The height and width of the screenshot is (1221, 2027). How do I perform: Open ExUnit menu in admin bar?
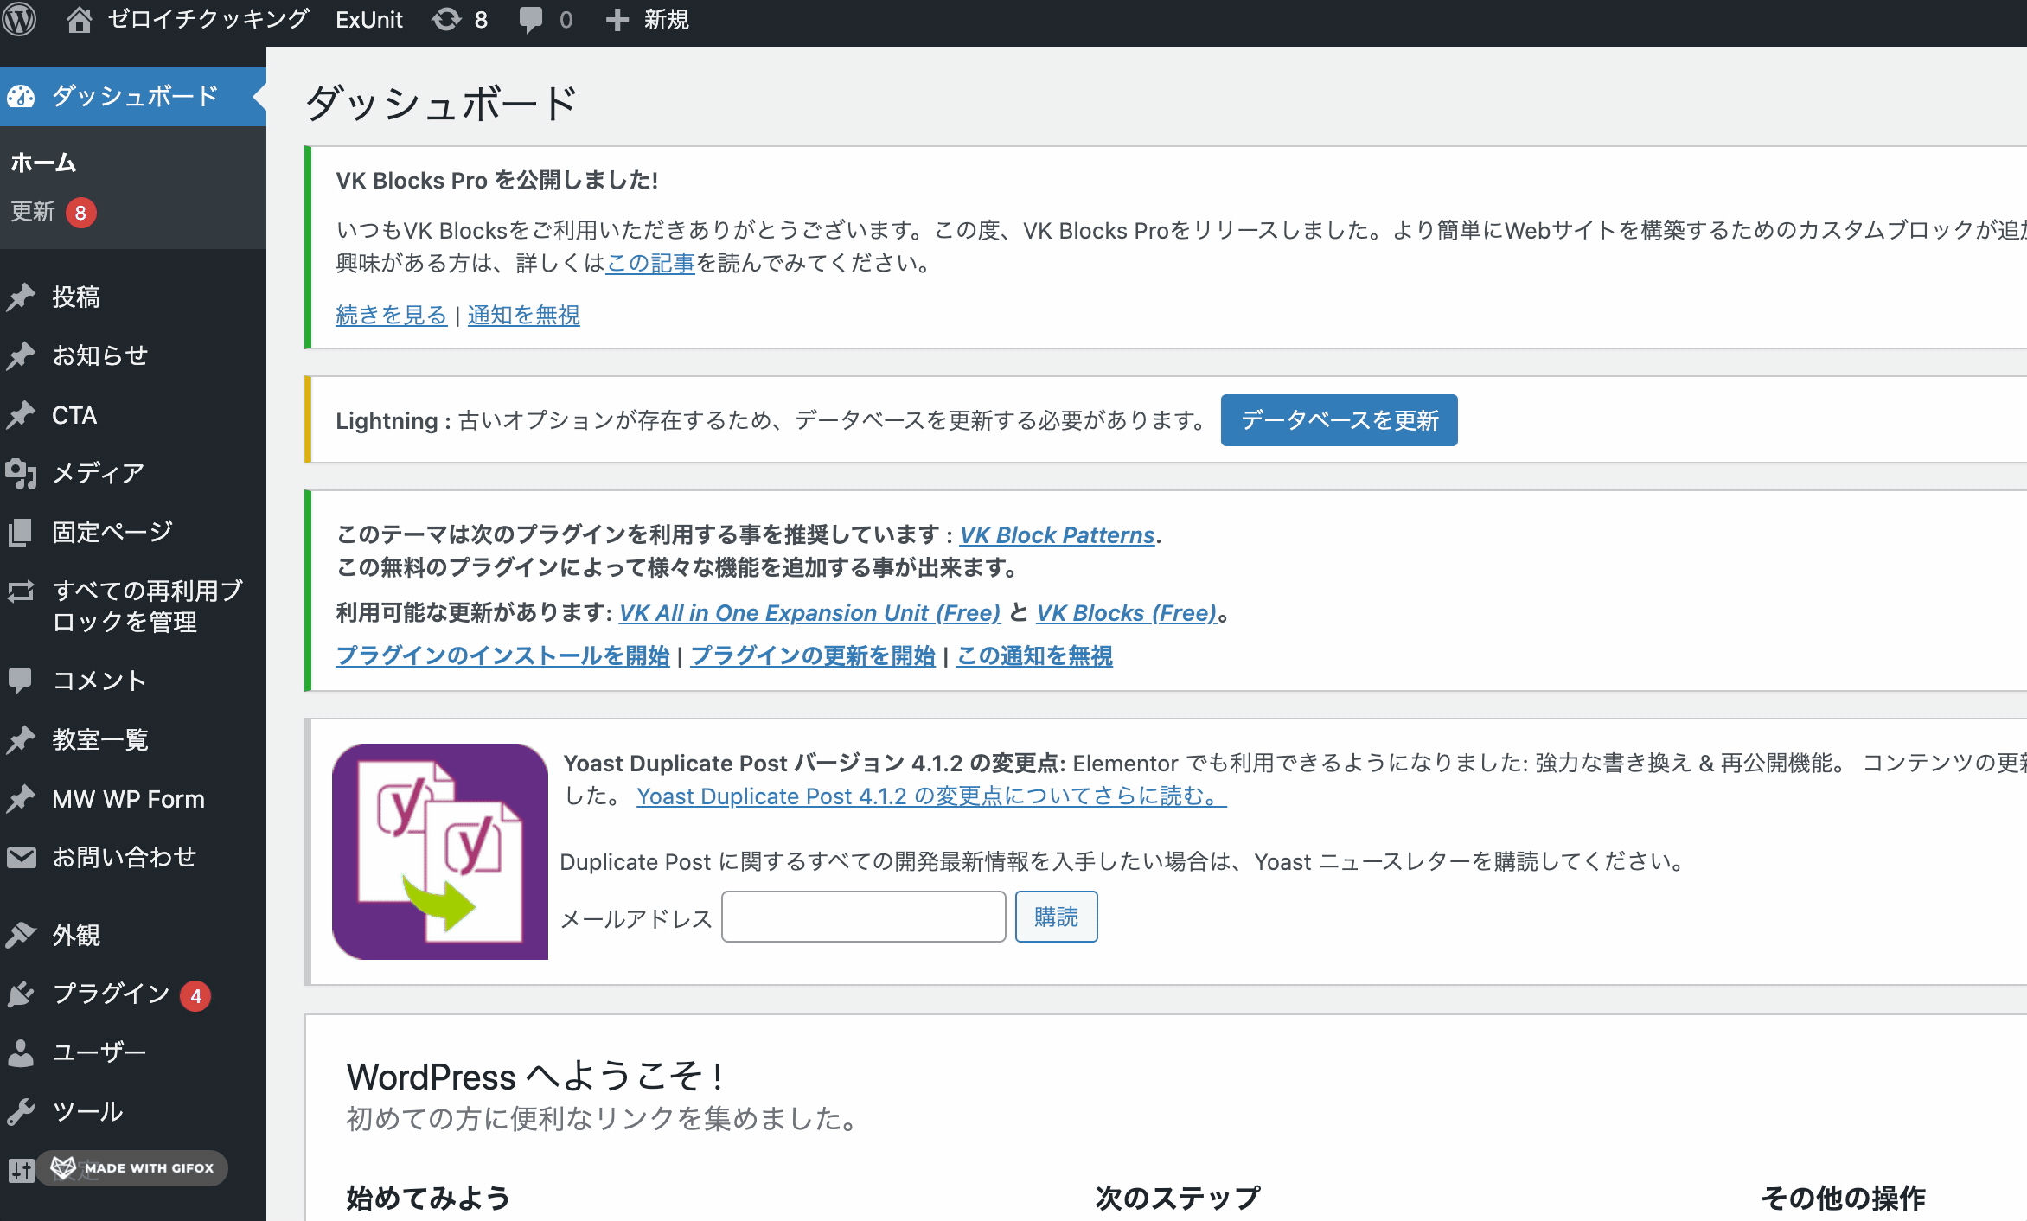pyautogui.click(x=369, y=19)
